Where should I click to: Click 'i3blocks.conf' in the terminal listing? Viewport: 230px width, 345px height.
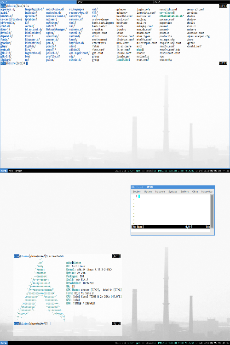tap(125, 36)
